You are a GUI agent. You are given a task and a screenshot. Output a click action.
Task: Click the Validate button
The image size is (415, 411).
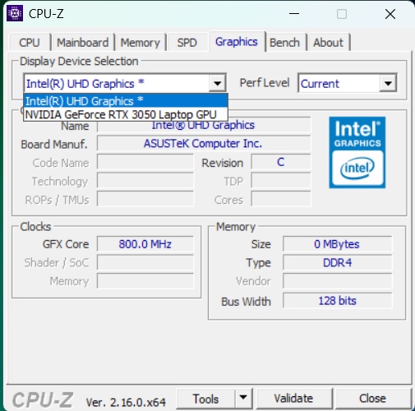293,399
